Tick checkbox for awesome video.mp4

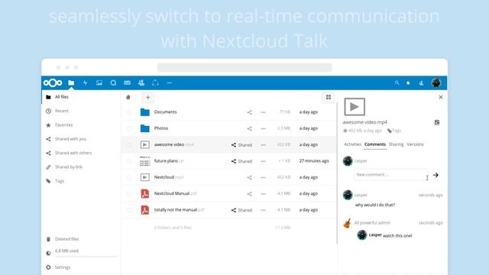point(129,144)
